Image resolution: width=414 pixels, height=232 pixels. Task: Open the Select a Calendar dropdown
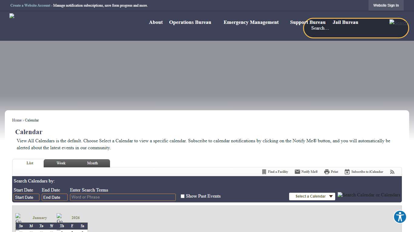pos(312,196)
